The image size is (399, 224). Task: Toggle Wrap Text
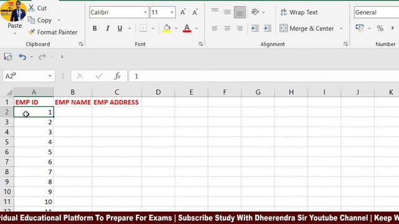(x=299, y=12)
